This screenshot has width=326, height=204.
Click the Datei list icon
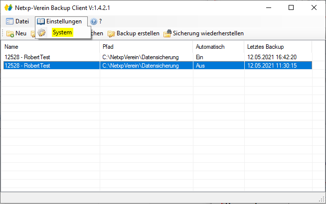pos(9,21)
